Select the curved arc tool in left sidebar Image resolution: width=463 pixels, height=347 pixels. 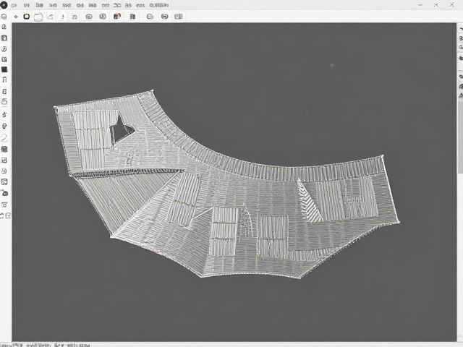(4, 138)
